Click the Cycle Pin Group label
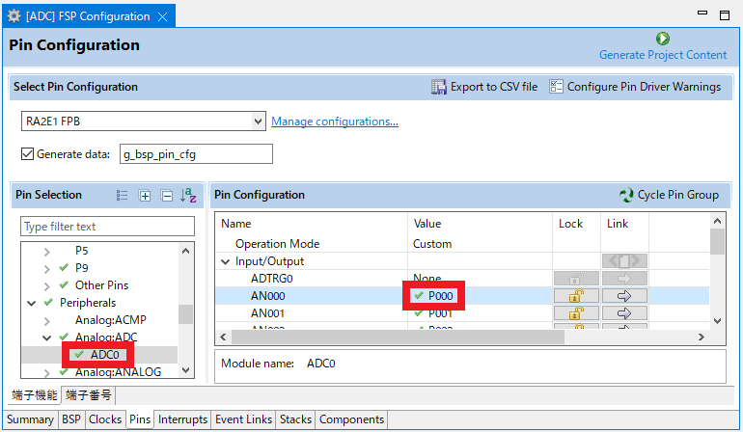This screenshot has width=743, height=432. point(678,195)
